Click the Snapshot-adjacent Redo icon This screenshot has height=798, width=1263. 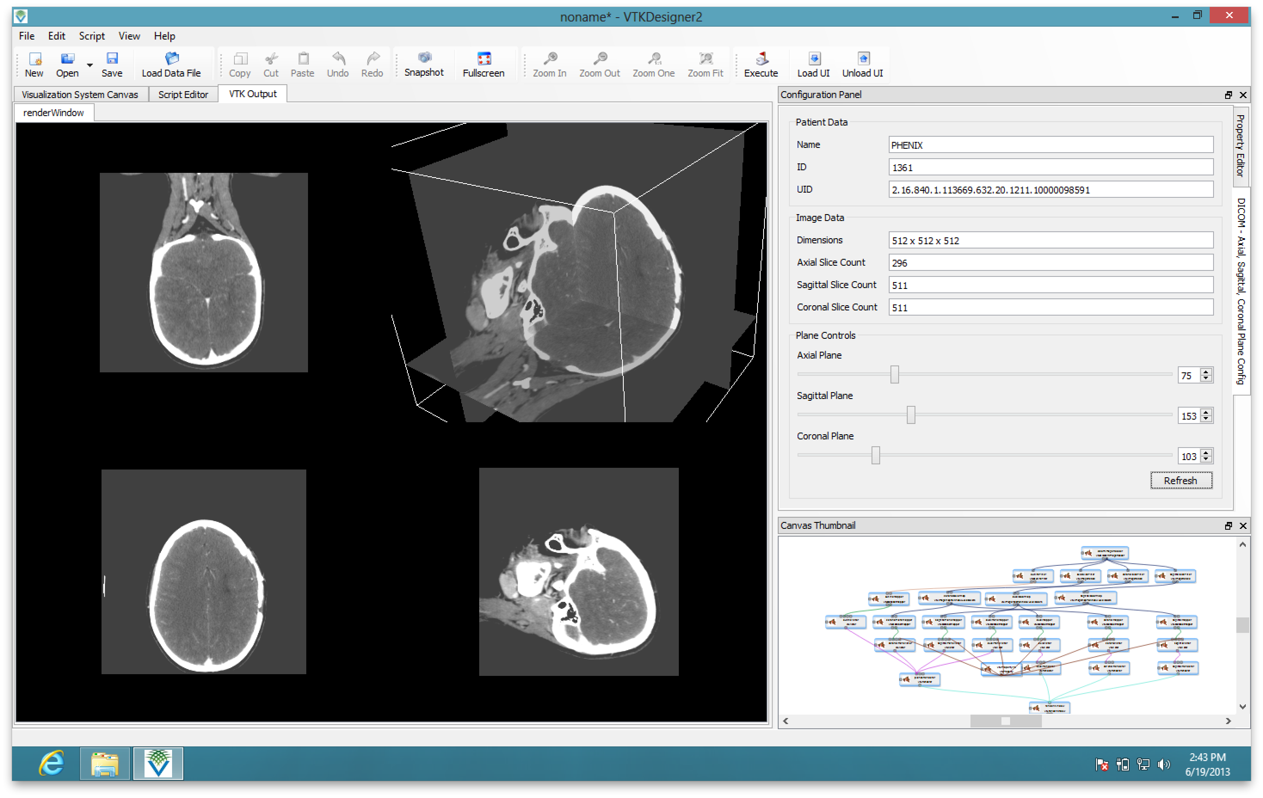click(372, 64)
